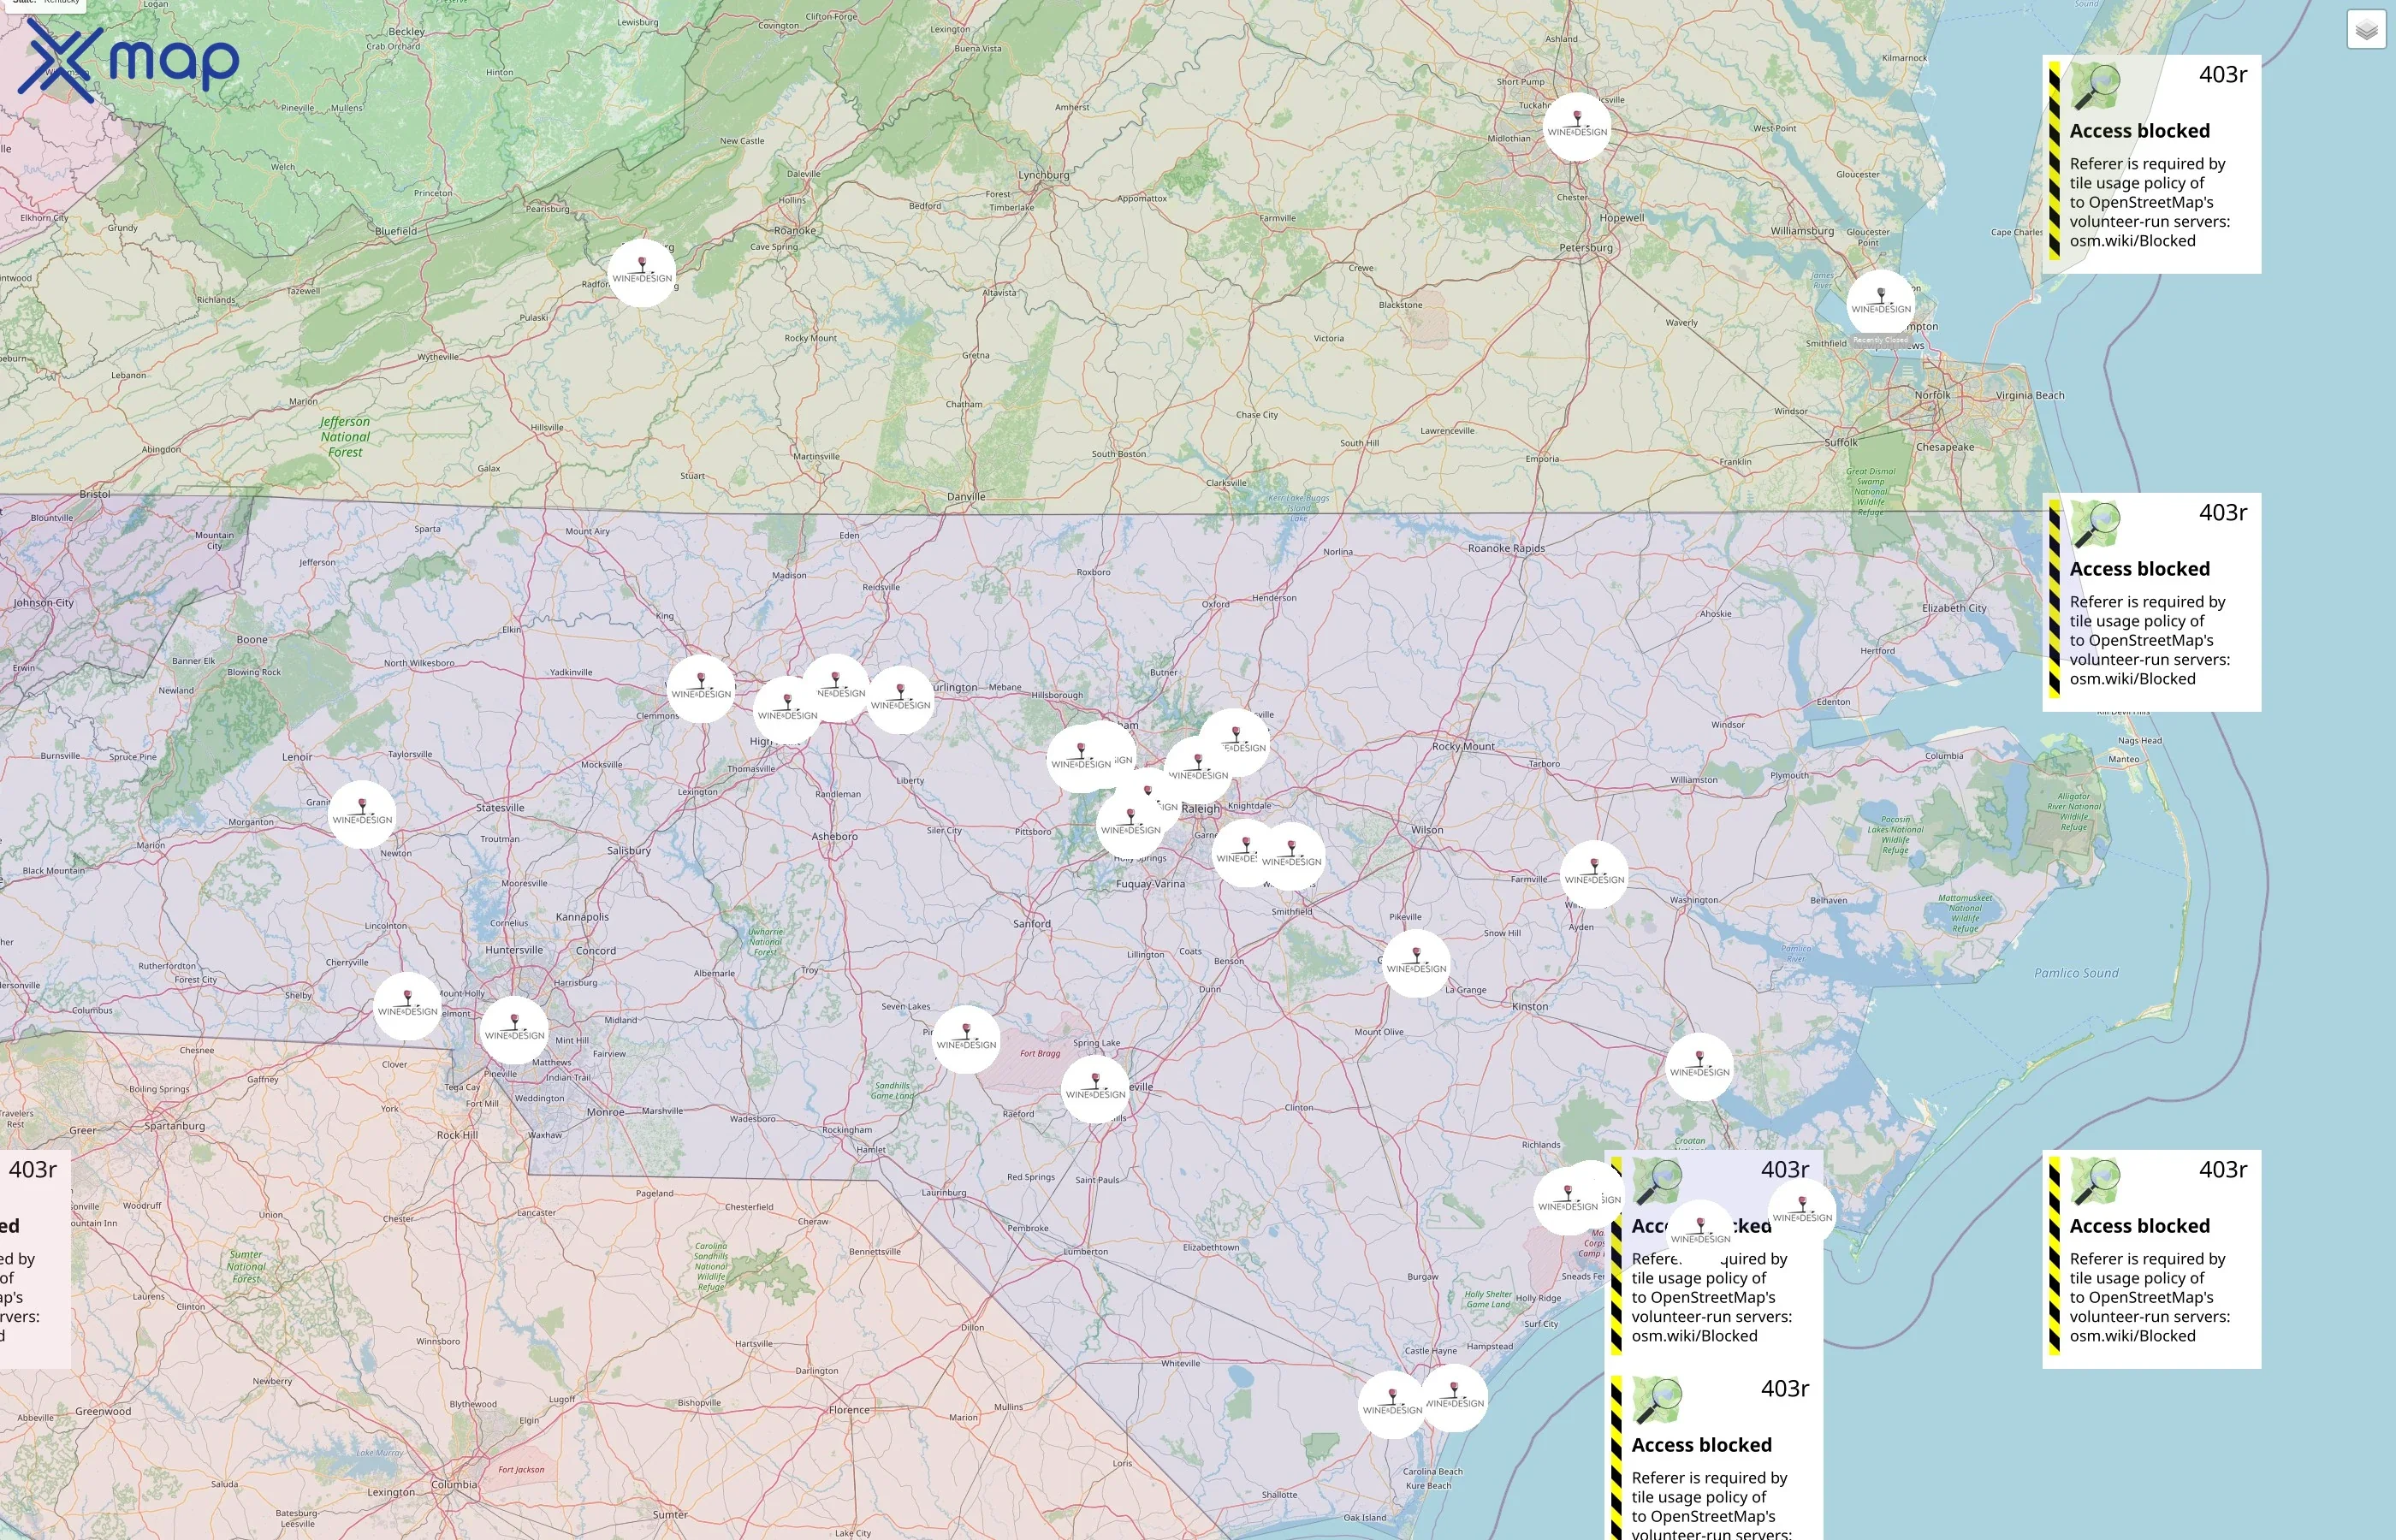Click the Xmap logo
Viewport: 2396px width, 1540px height.
(128, 60)
